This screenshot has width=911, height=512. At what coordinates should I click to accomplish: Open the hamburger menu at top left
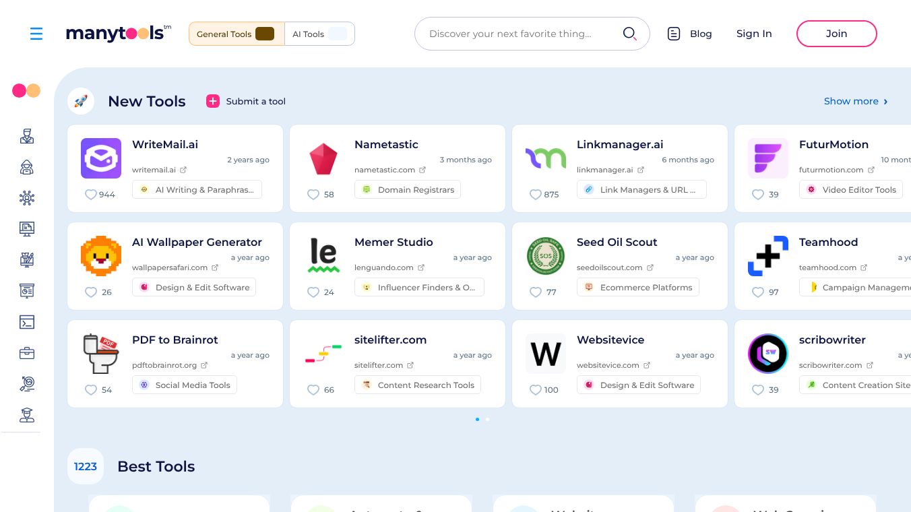click(36, 34)
